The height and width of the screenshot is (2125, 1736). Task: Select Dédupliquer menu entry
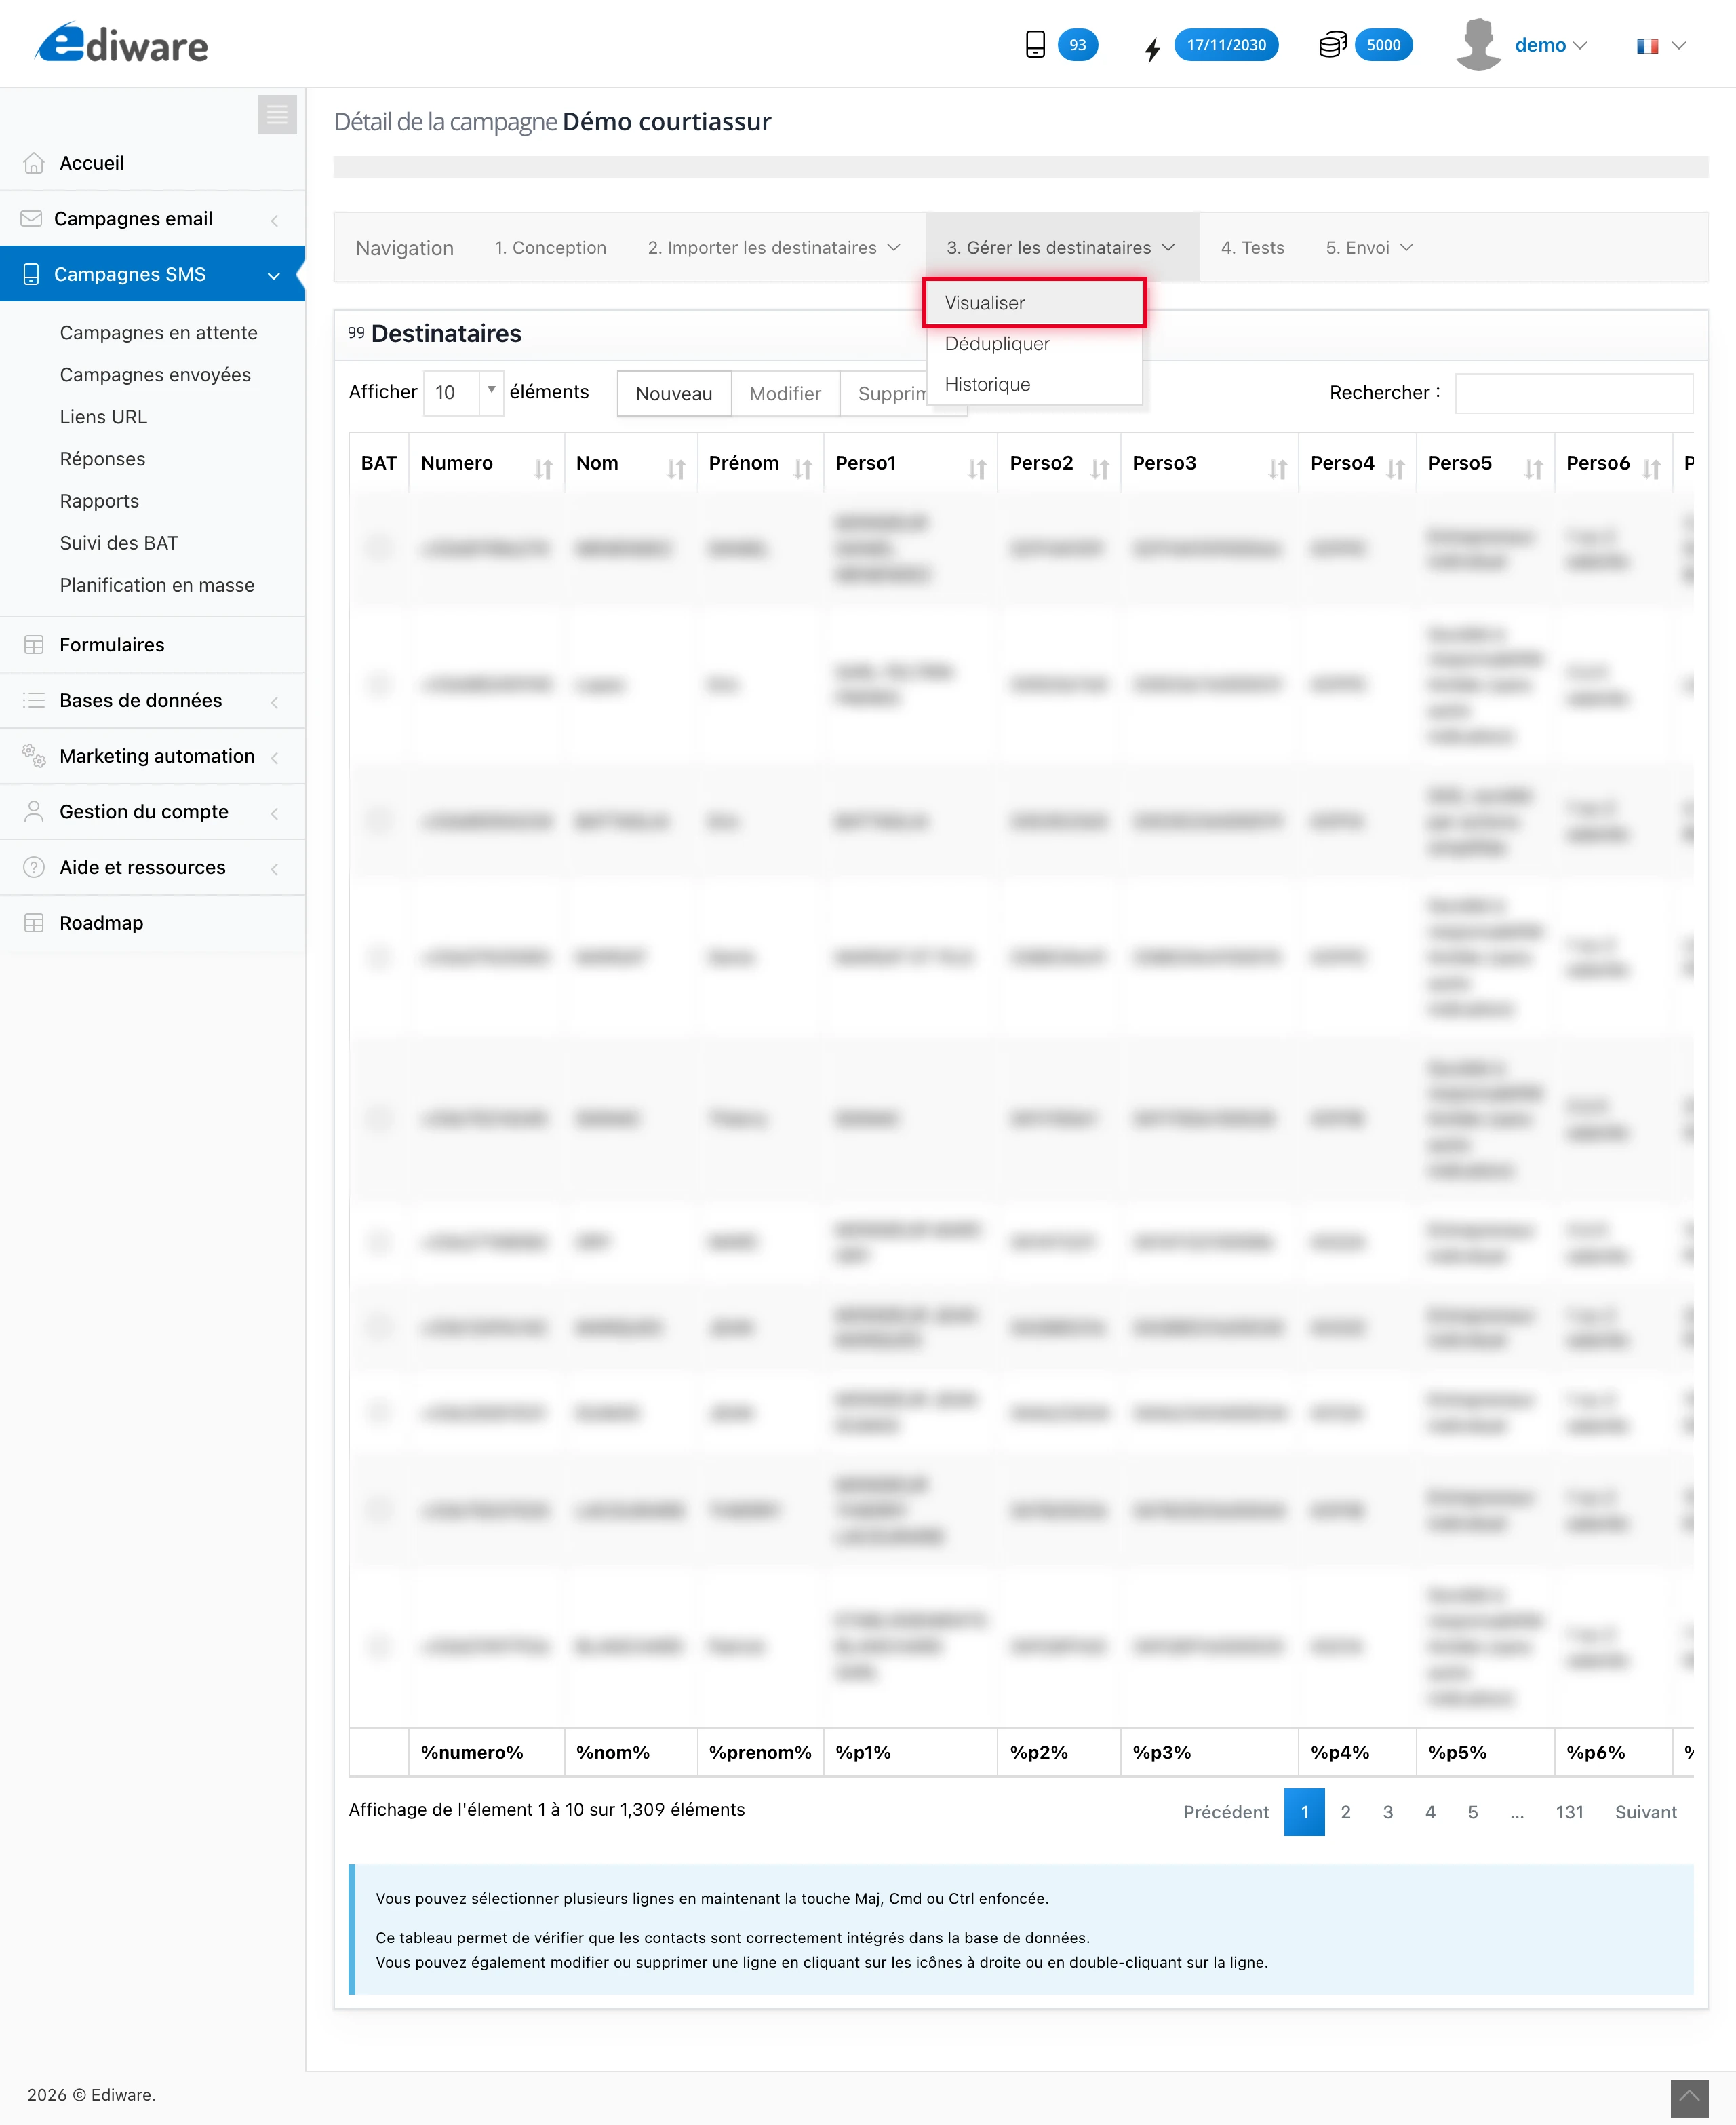(1034, 343)
